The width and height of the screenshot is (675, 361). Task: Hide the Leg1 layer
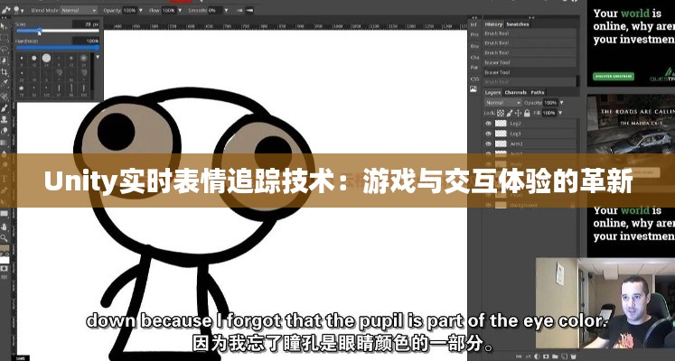click(489, 134)
